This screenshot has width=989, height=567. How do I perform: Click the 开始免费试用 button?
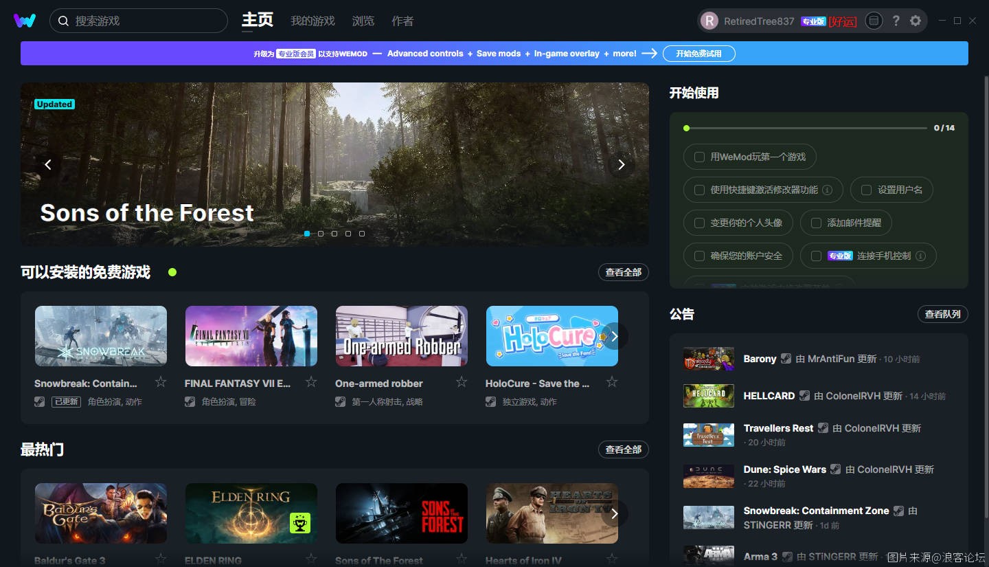[698, 54]
